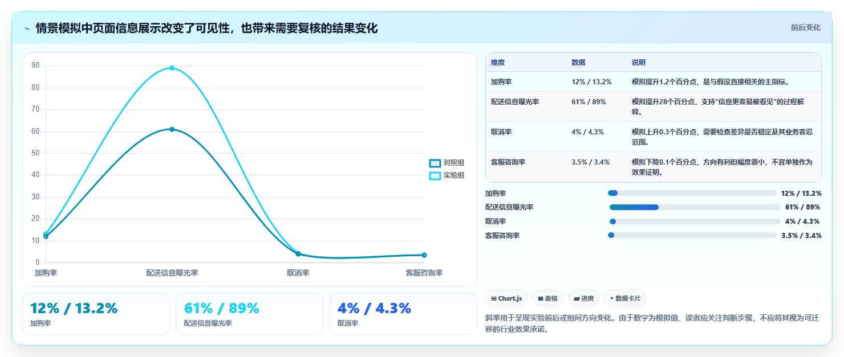This screenshot has width=844, height=357.
Task: Click the Chart.js chip icon
Action: (x=494, y=298)
